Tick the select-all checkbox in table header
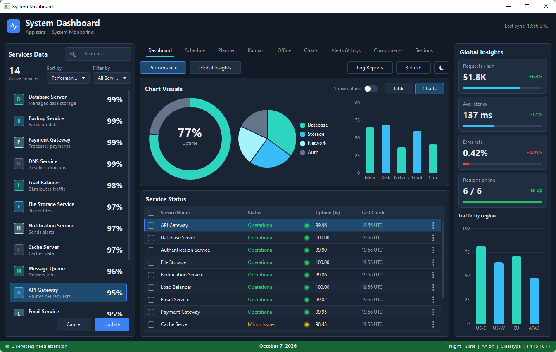Screen dimensions: 556x352 (151, 213)
